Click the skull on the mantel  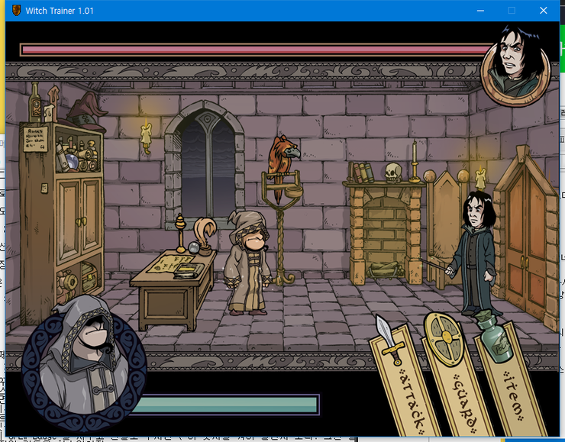click(x=392, y=173)
